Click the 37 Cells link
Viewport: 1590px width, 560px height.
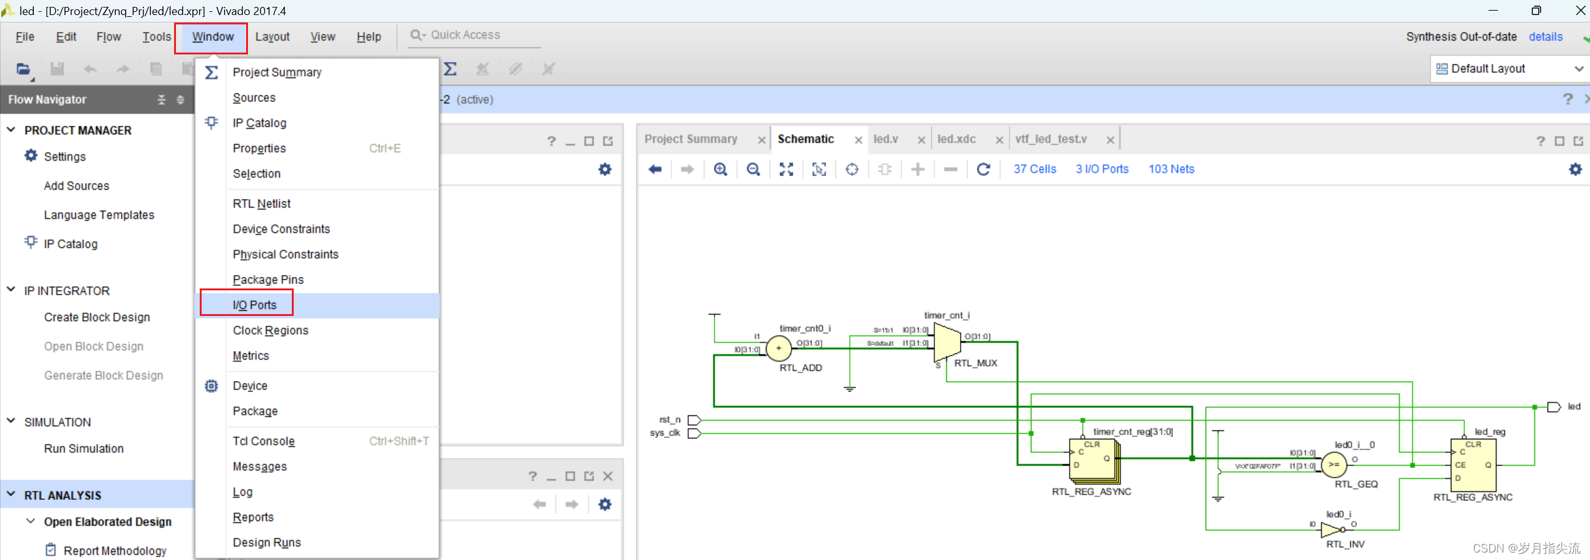pyautogui.click(x=1035, y=170)
